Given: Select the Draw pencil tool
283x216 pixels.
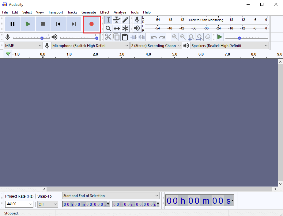Looking at the screenshot, I should (125, 20).
